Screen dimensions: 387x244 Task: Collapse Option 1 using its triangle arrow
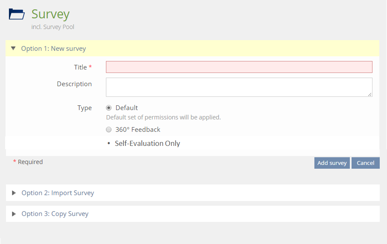pyautogui.click(x=13, y=49)
